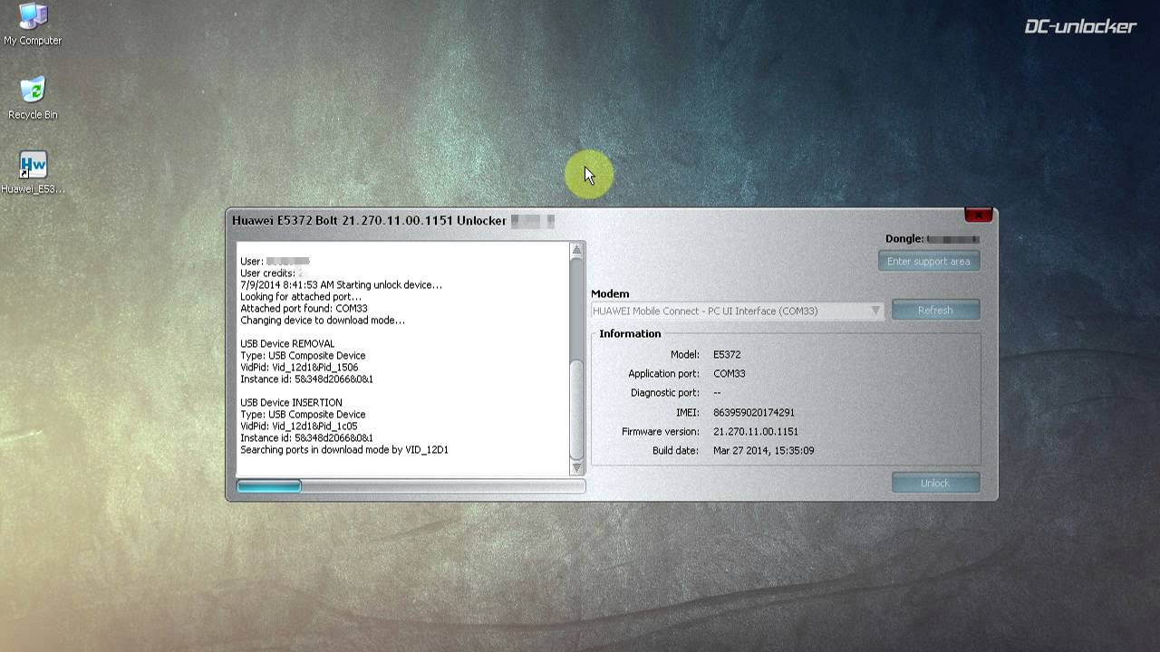Select the Huawei_E53 shortcut on the desktop
Image resolution: width=1160 pixels, height=652 pixels.
pyautogui.click(x=33, y=172)
